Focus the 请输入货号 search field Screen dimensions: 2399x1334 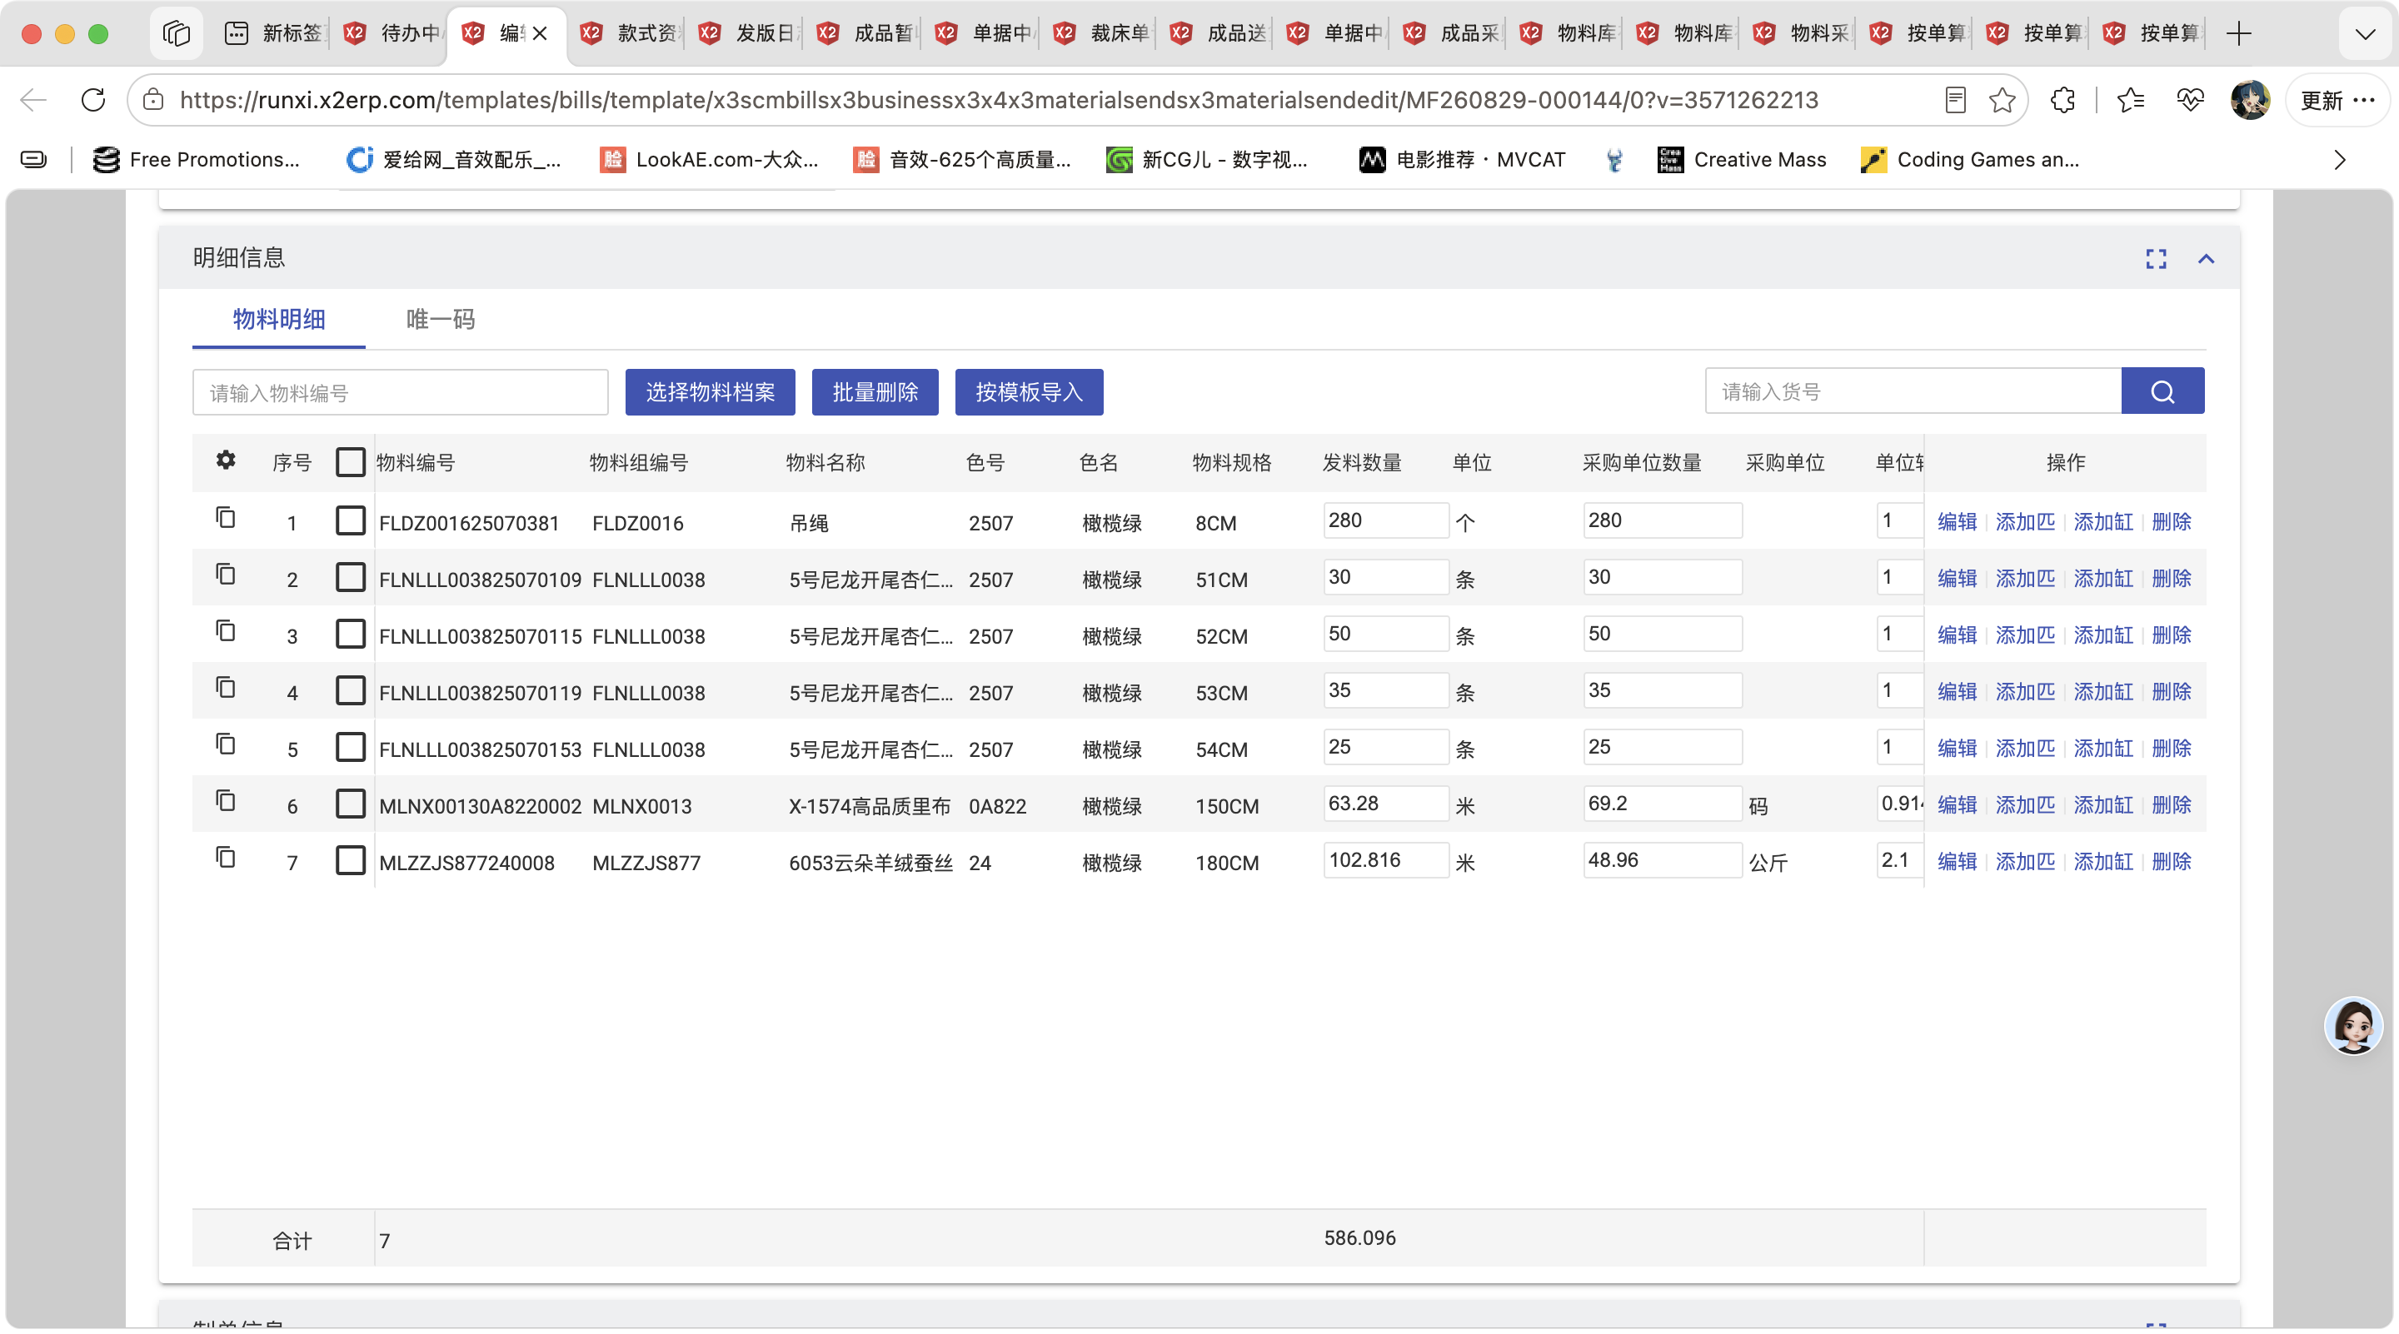click(x=1914, y=391)
